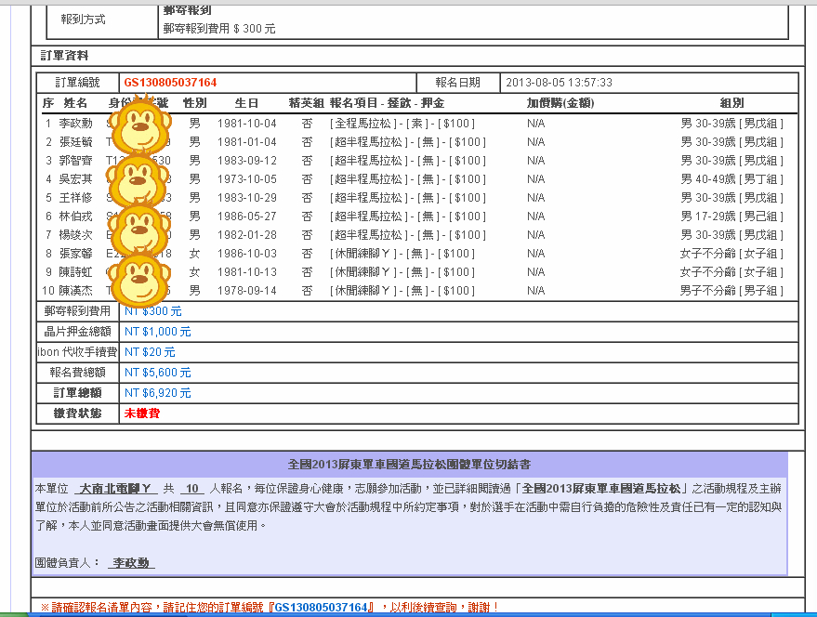Click the red 未繳費 payment status
The image size is (817, 617).
point(141,413)
